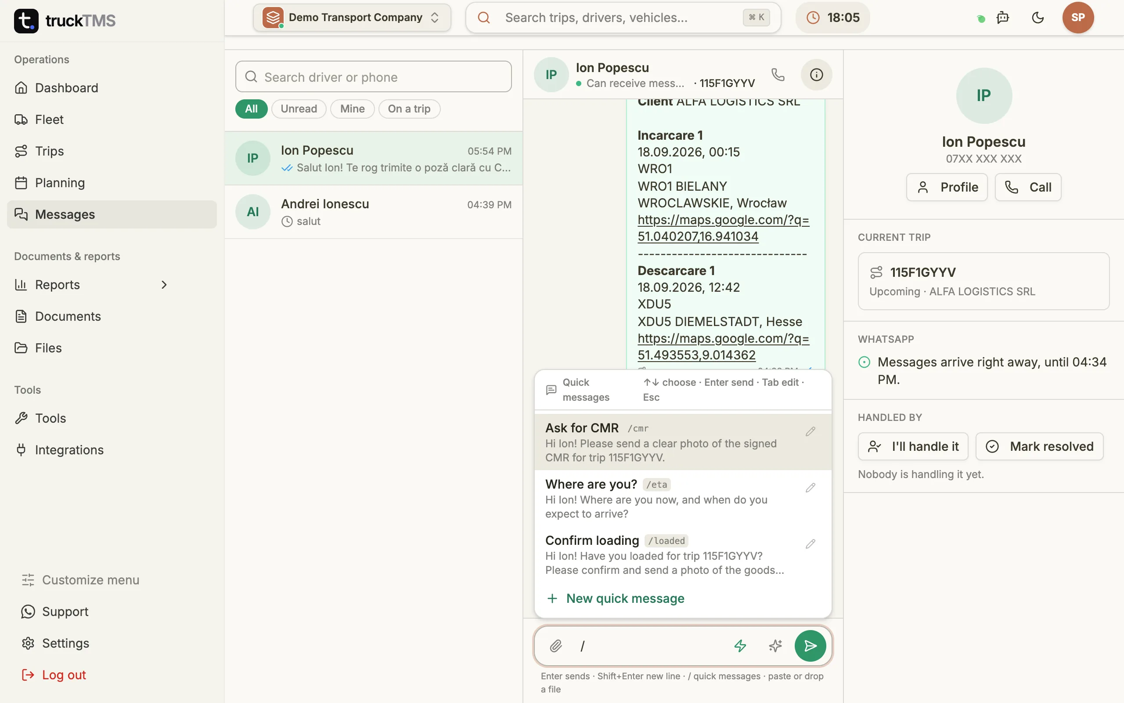
Task: Focus the Search driver or phone field
Action: (374, 77)
